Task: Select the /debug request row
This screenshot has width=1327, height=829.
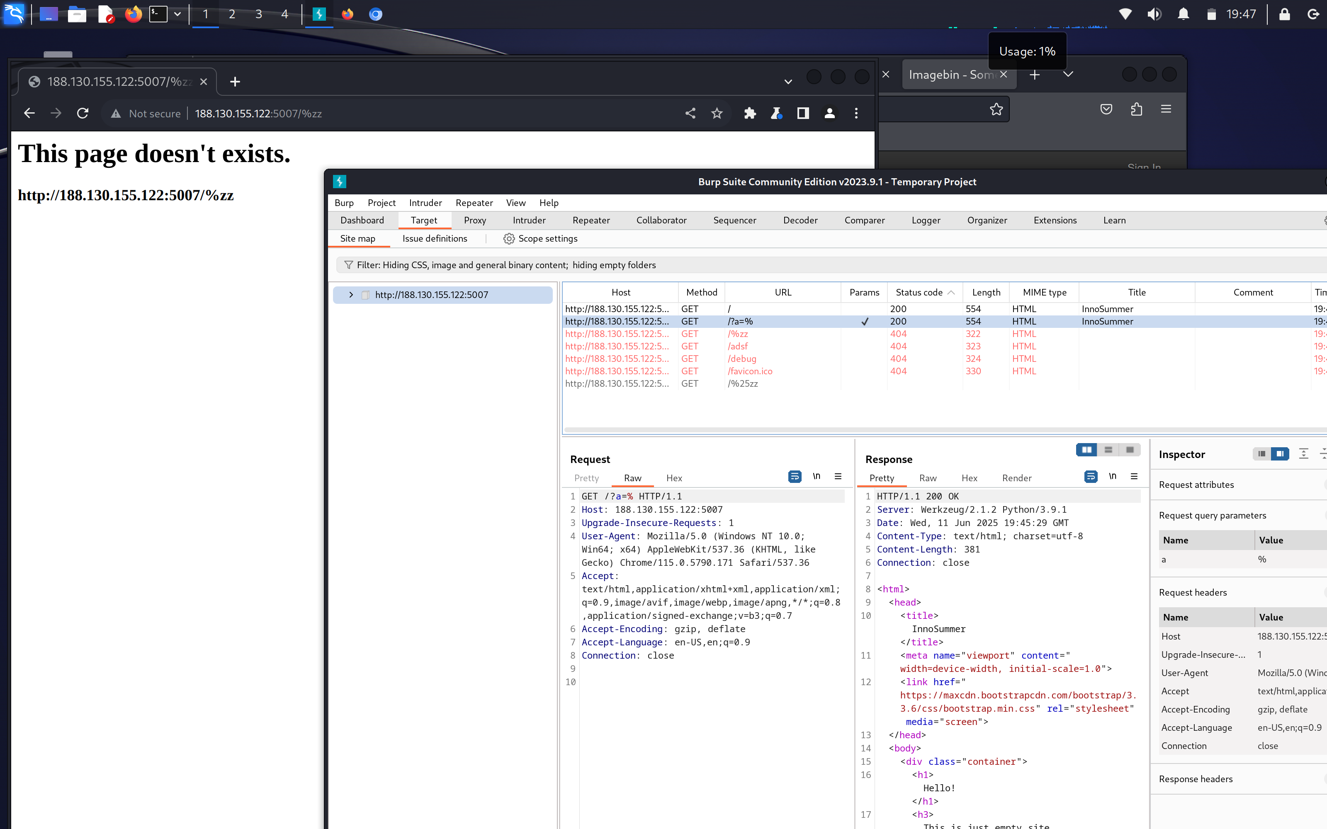Action: pyautogui.click(x=945, y=359)
